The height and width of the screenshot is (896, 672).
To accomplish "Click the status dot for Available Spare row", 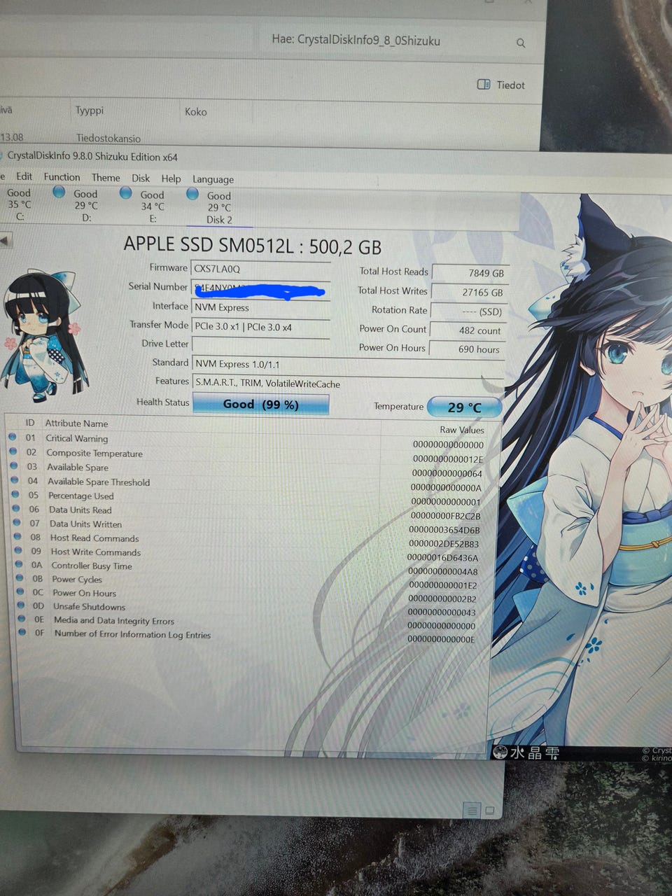I will pos(13,465).
